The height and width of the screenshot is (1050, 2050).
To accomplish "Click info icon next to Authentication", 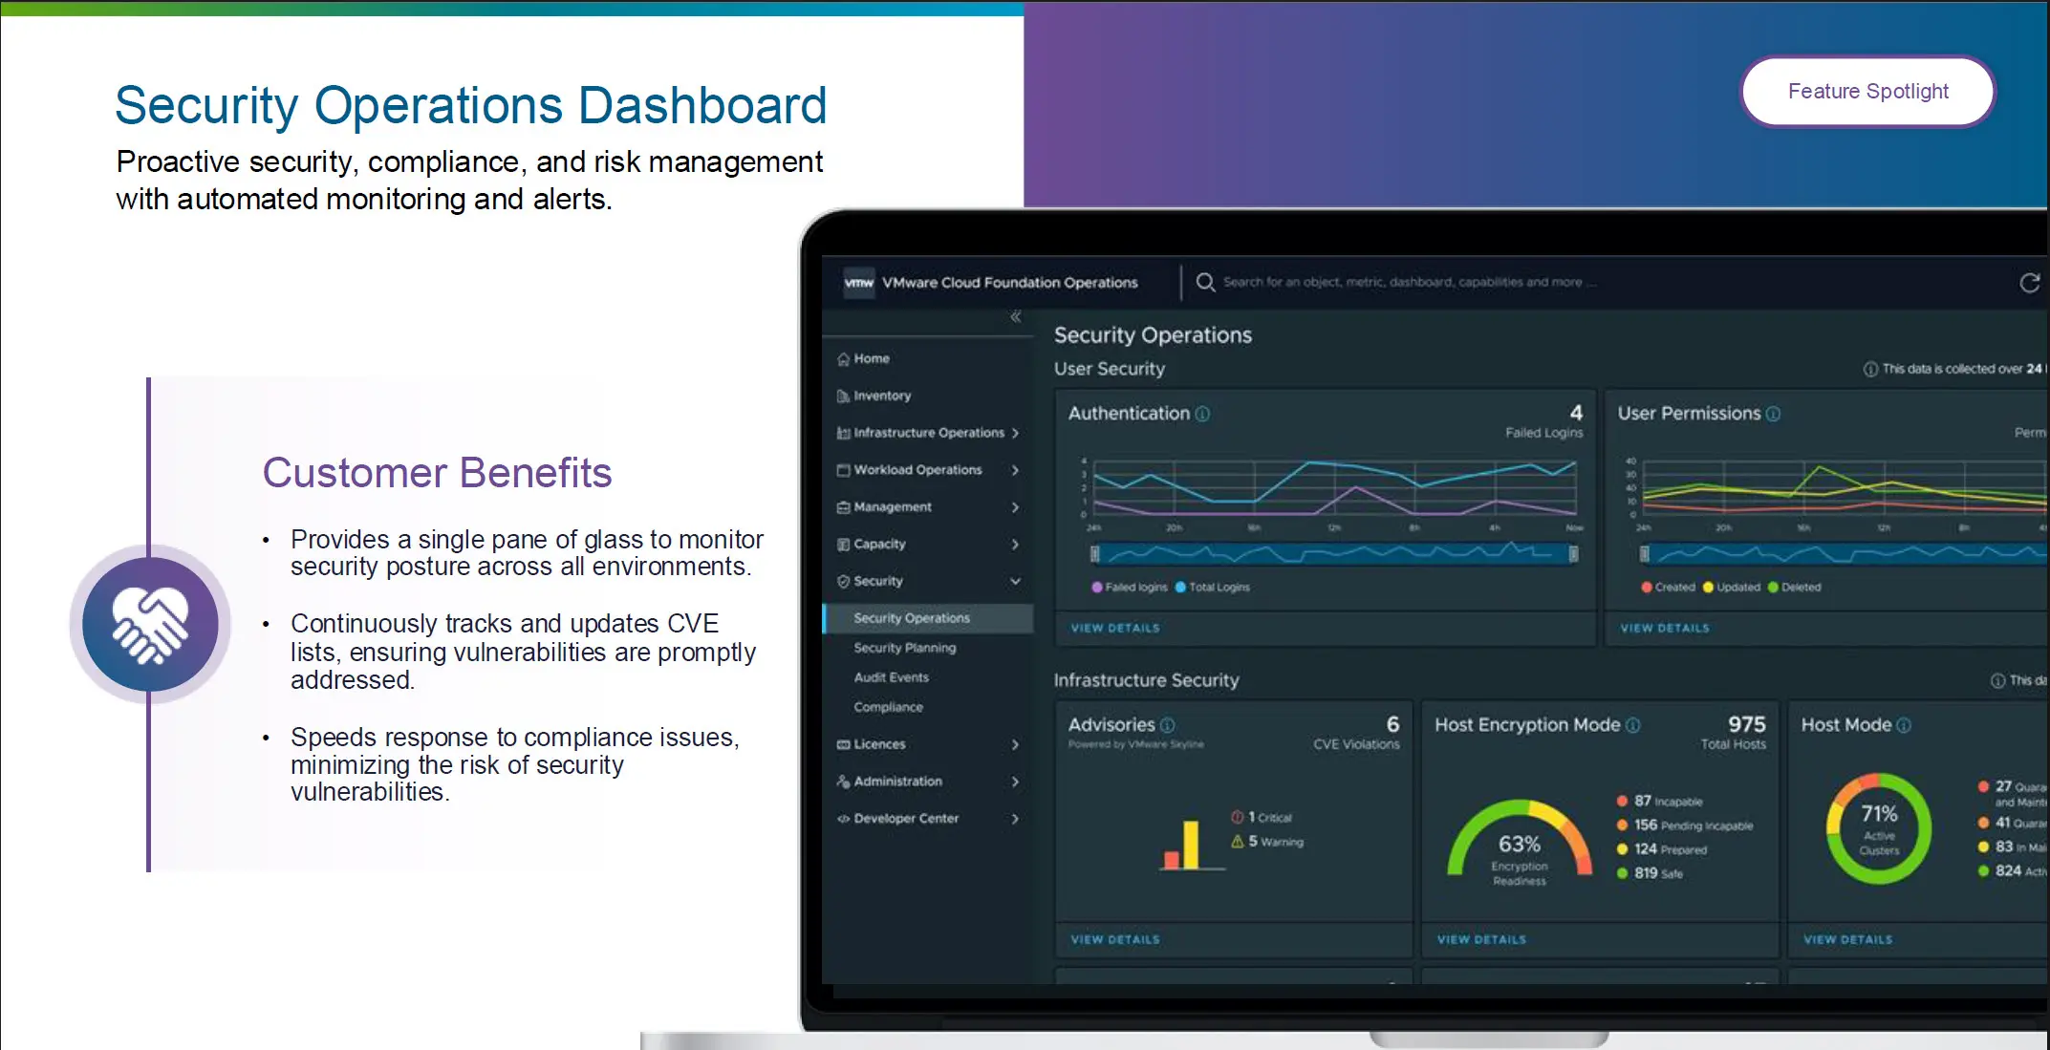I will [1202, 414].
